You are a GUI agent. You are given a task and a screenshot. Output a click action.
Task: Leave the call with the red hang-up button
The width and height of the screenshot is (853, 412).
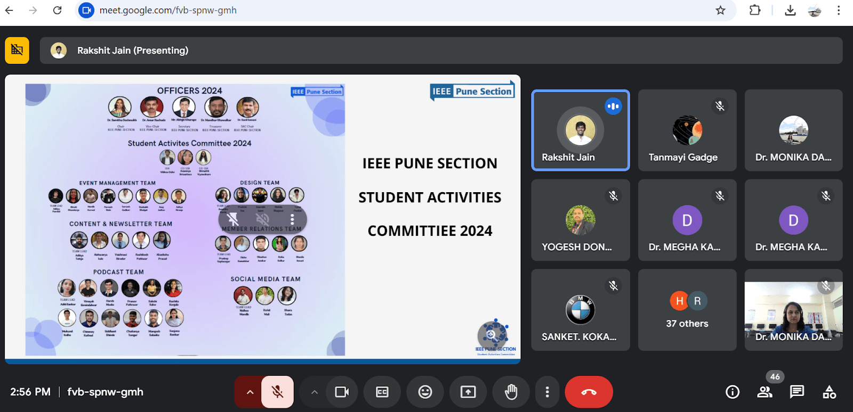(x=589, y=392)
